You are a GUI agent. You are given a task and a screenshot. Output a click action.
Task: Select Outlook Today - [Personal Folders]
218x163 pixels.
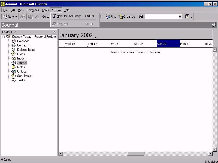[x=34, y=37]
